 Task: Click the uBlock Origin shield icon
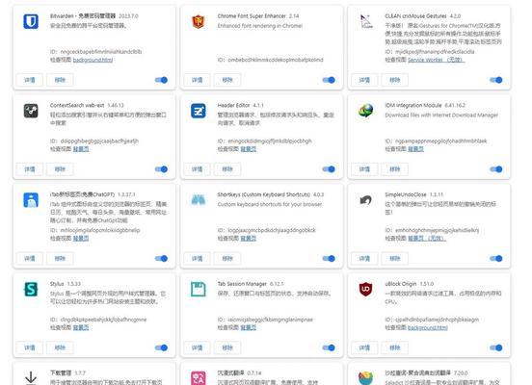[366, 289]
